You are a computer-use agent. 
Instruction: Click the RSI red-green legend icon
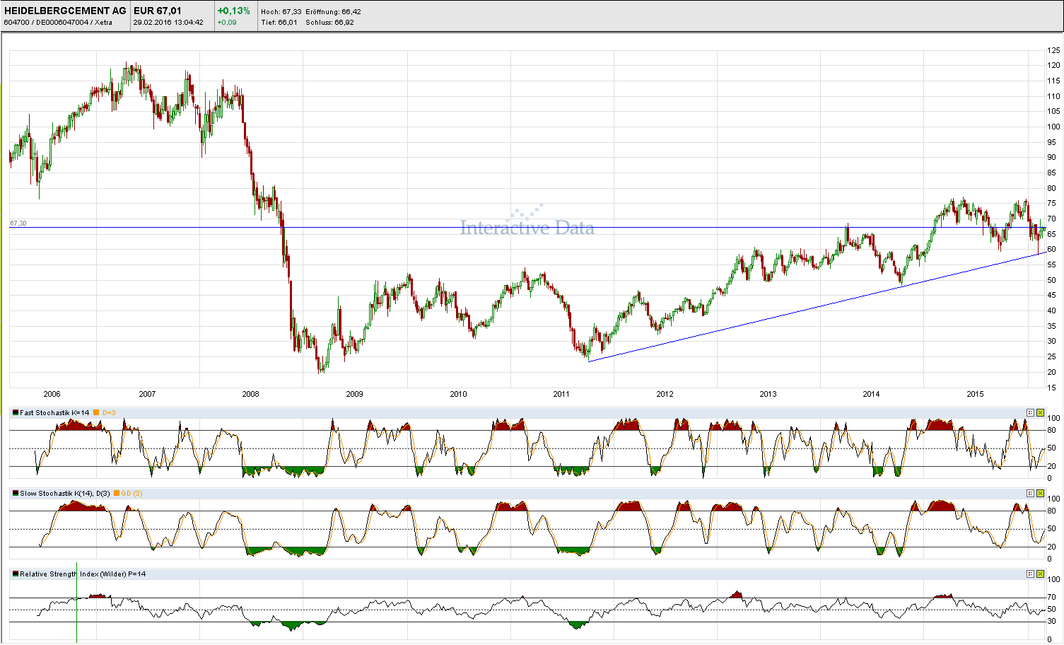coord(16,574)
